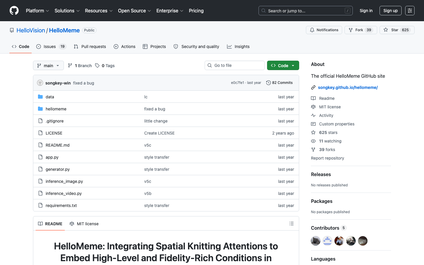424x265 pixels.
Task: Click the fifth contributor avatar
Action: pyautogui.click(x=363, y=241)
